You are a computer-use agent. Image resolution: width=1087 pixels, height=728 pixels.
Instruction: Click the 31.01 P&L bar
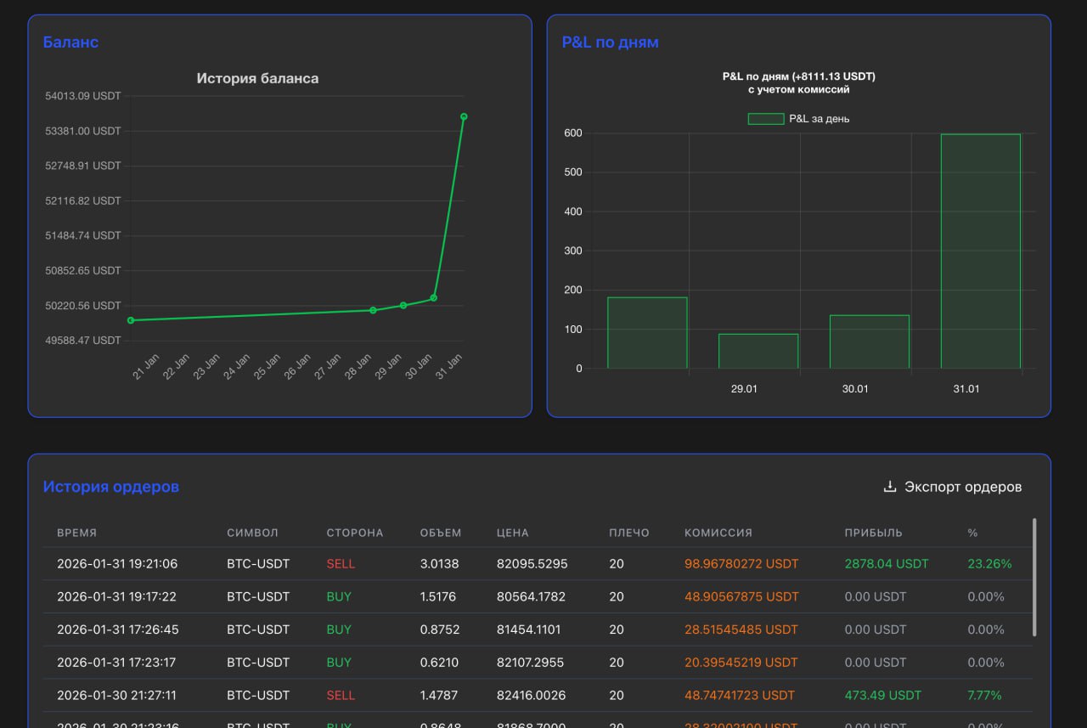(x=980, y=251)
